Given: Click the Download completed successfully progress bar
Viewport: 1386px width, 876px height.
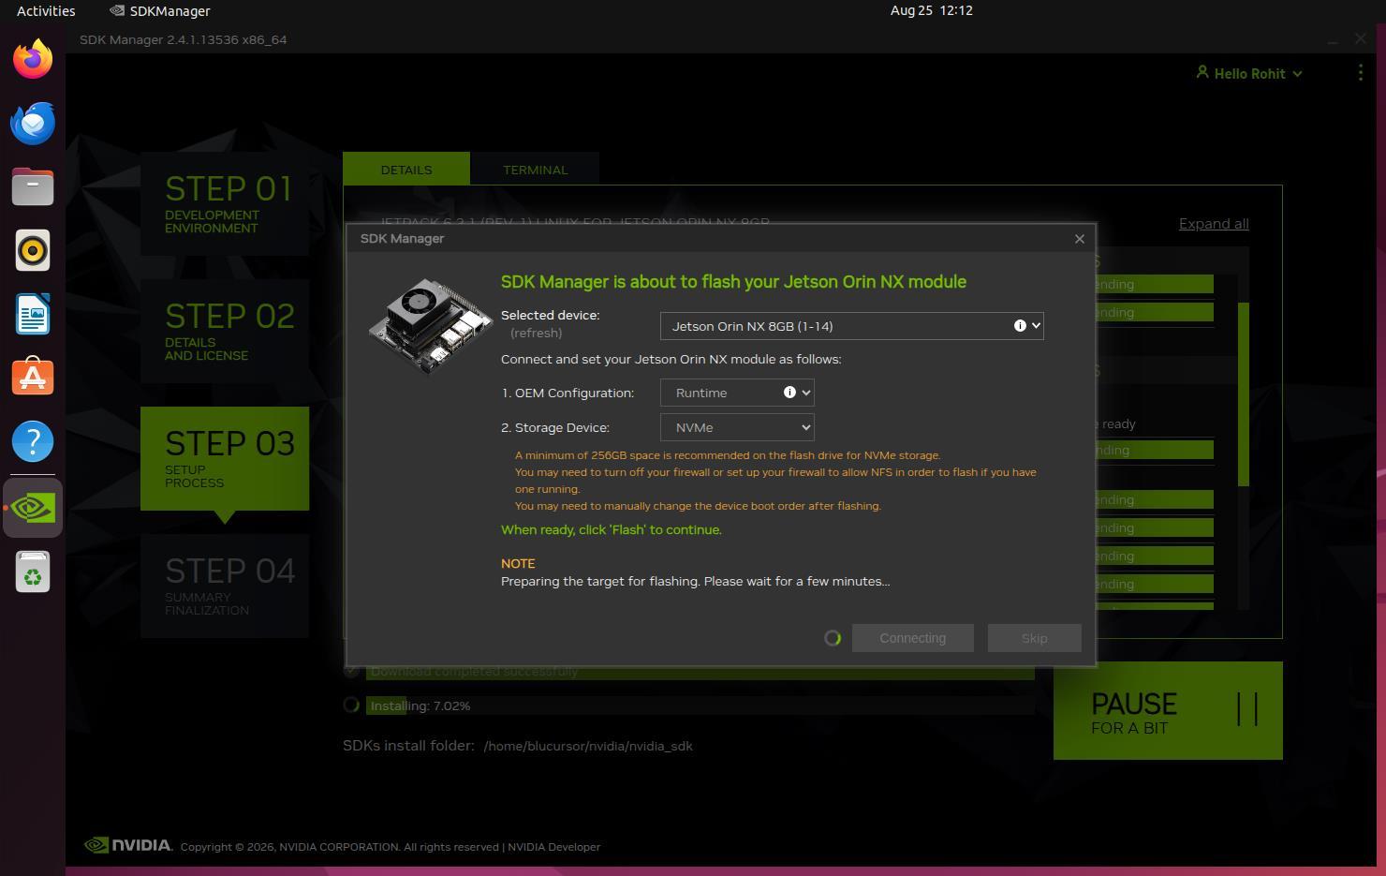Looking at the screenshot, I should [700, 671].
